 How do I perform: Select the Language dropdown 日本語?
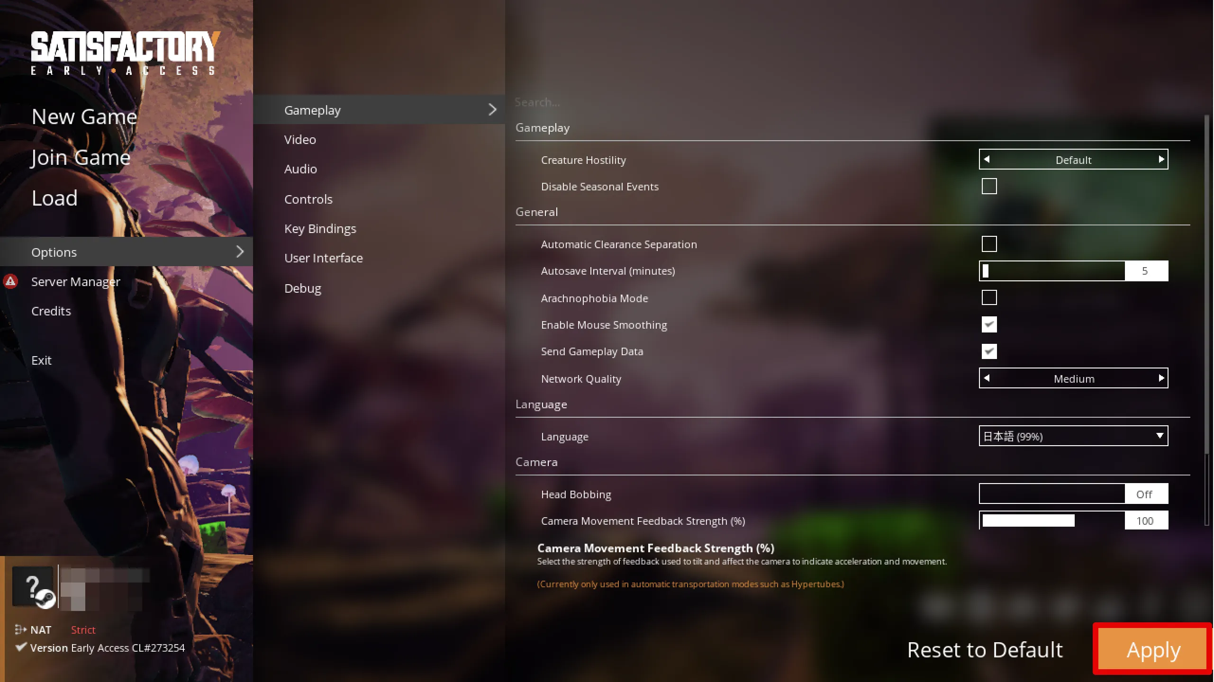(1073, 436)
